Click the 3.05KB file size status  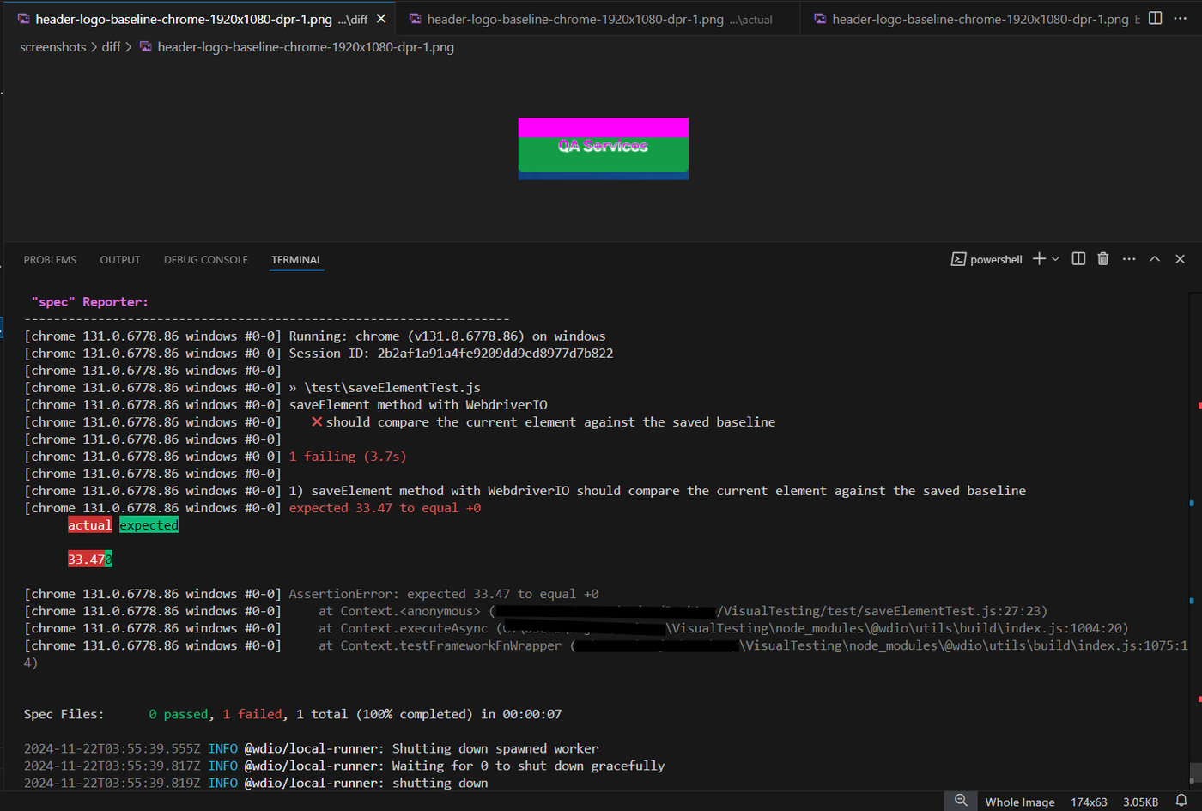pos(1140,802)
